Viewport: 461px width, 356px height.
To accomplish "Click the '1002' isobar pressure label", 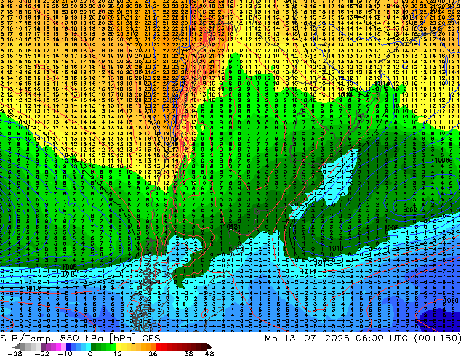I will pos(409,210).
